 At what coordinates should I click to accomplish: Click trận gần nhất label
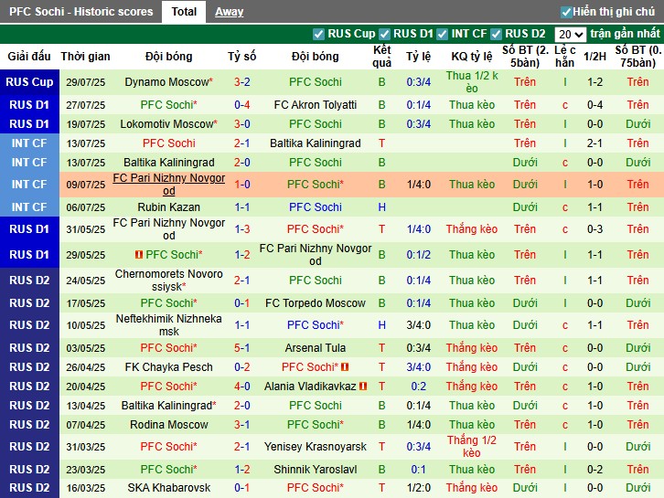tap(625, 34)
